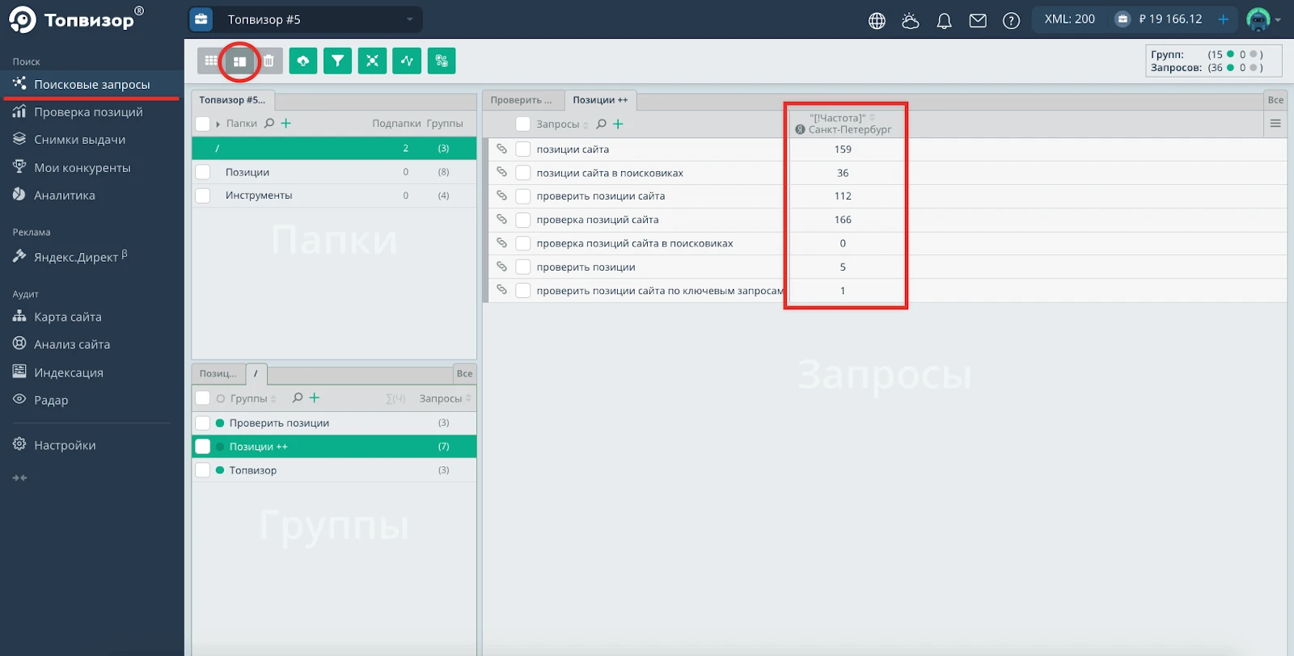Search folders with magnifier icon
Image resolution: width=1294 pixels, height=656 pixels.
(x=269, y=124)
